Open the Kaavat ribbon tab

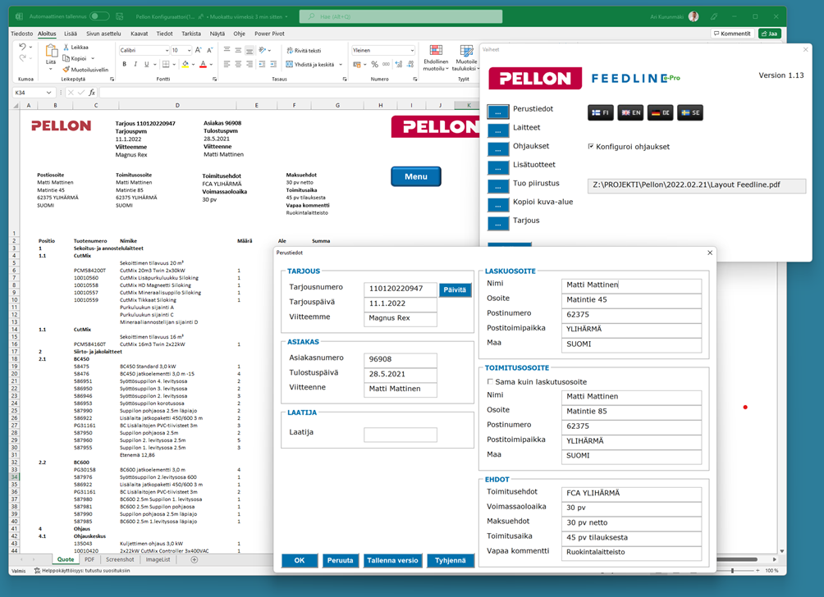(x=139, y=34)
